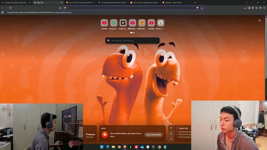Open Brave Rewards triangle icon
Viewport: 267px width, 150px height.
click(x=202, y=8)
